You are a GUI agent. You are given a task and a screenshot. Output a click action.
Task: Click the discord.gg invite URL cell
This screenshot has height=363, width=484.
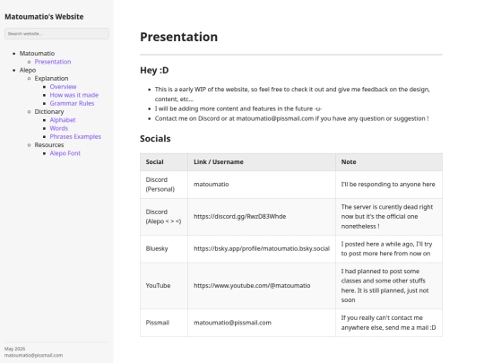(x=262, y=217)
